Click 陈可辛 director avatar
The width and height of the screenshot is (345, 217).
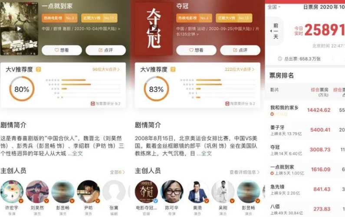(172, 192)
